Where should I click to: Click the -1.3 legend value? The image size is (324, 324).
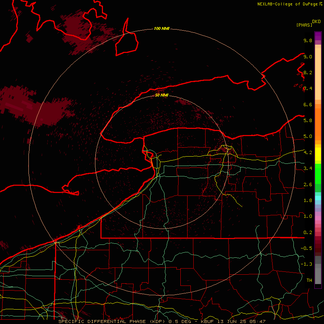click(x=306, y=264)
